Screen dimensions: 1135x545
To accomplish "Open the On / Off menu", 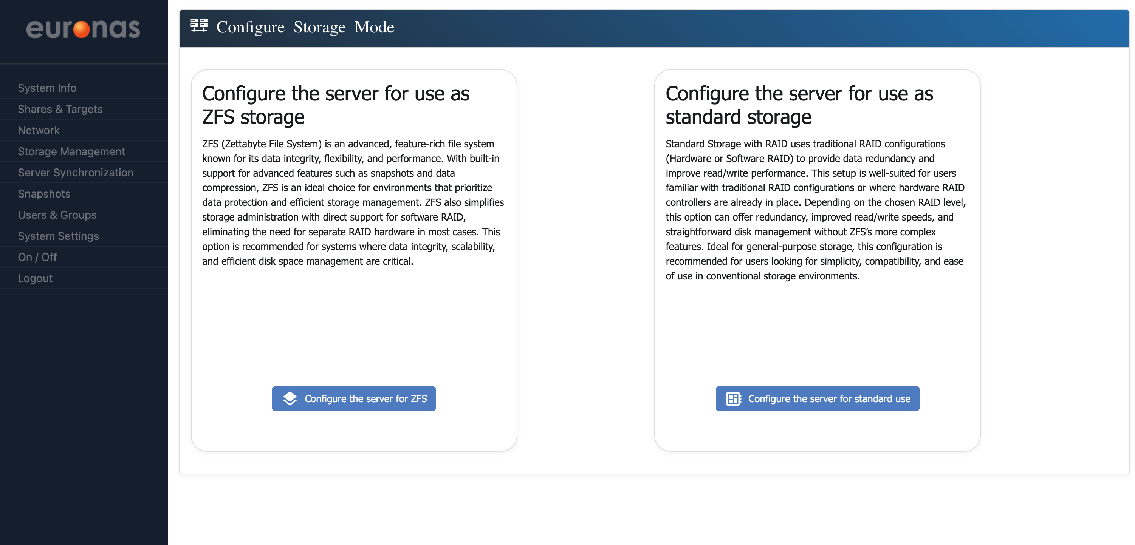I will [37, 257].
